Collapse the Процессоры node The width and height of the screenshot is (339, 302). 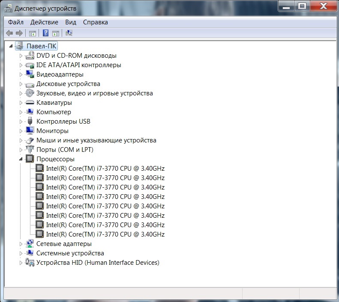(x=21, y=159)
